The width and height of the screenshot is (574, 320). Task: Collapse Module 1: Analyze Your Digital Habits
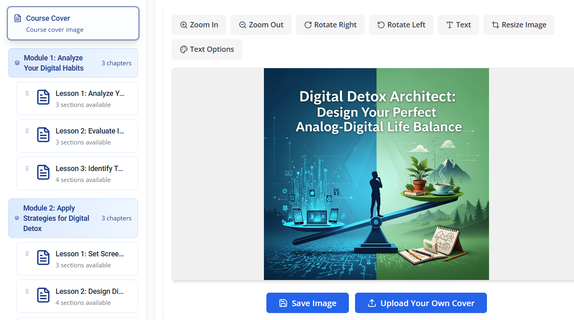73,63
